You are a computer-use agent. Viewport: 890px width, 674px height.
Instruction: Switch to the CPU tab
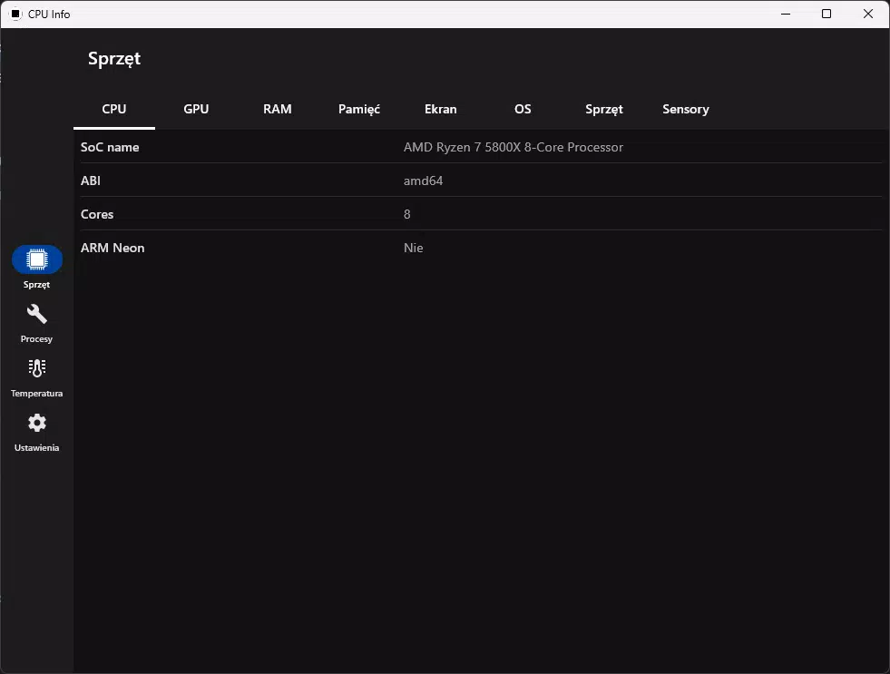pyautogui.click(x=114, y=109)
